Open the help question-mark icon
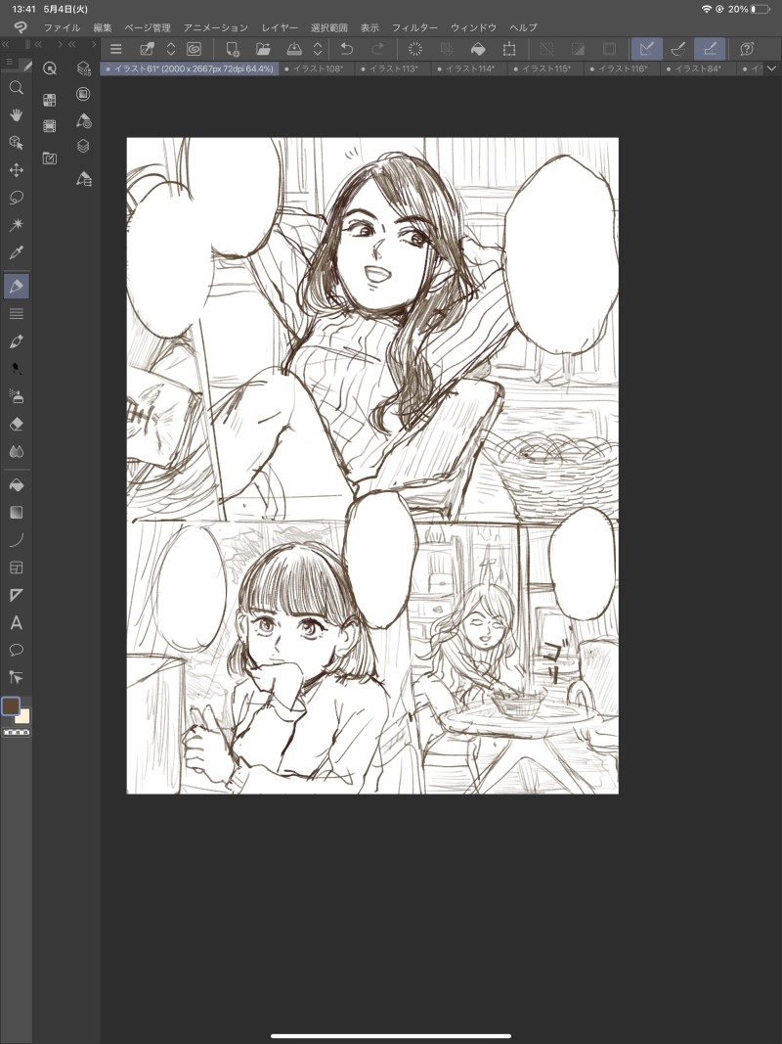 pyautogui.click(x=747, y=49)
